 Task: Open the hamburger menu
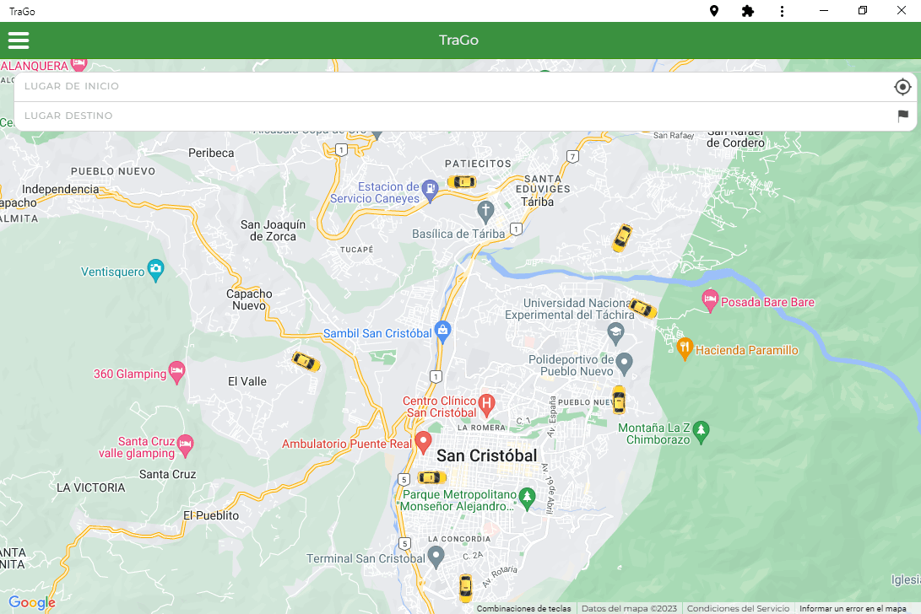pyautogui.click(x=19, y=40)
